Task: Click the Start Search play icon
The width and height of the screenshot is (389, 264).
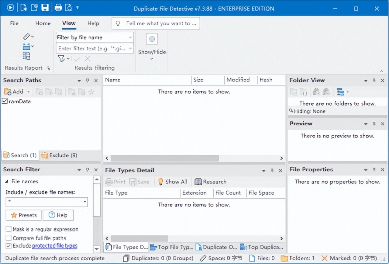Action: click(10, 8)
